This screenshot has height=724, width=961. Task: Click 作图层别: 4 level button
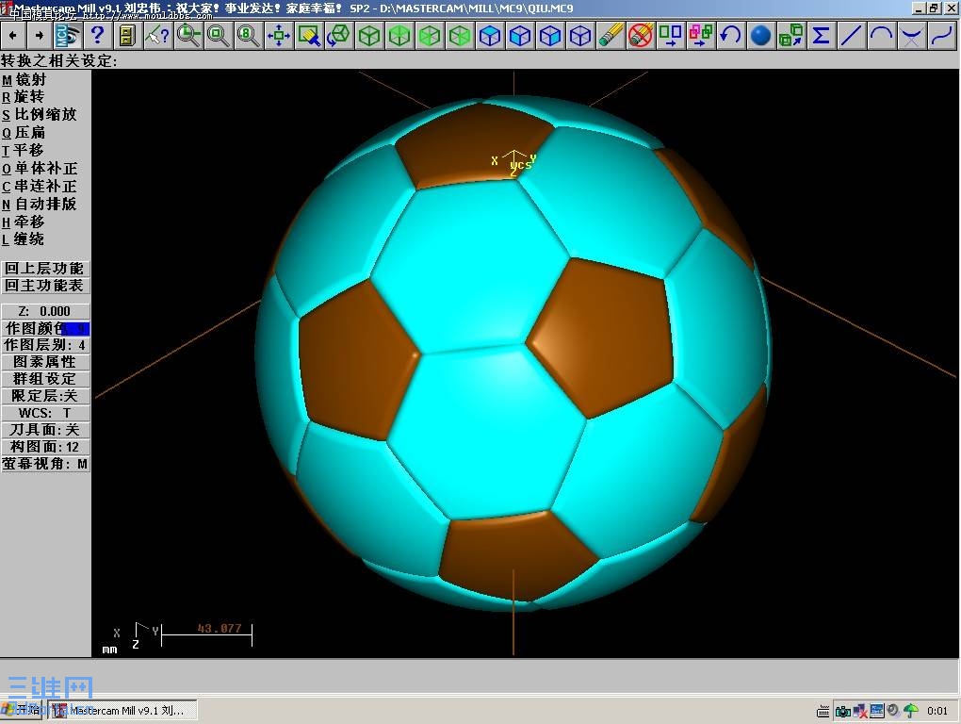click(45, 345)
